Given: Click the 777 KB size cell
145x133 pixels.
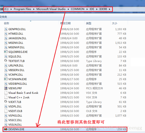Looking at the screenshot, I should (x=122, y=34).
